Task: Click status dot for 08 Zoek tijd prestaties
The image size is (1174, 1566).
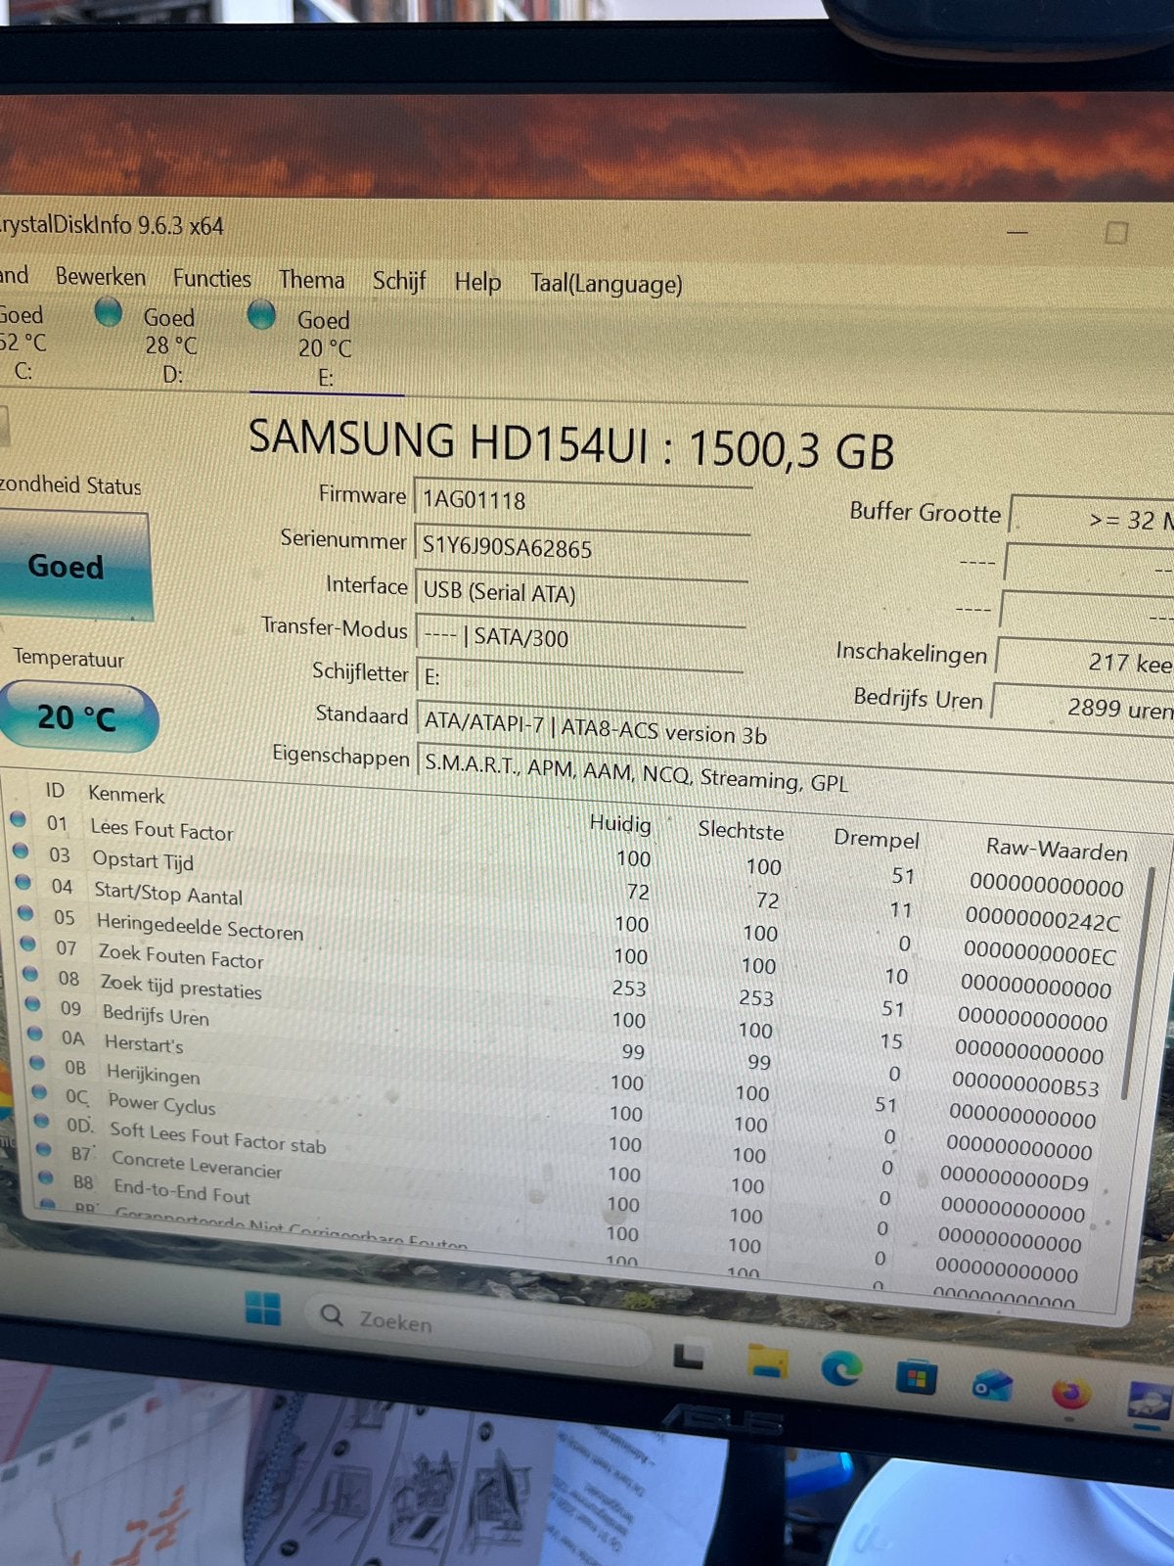Action: (x=30, y=974)
